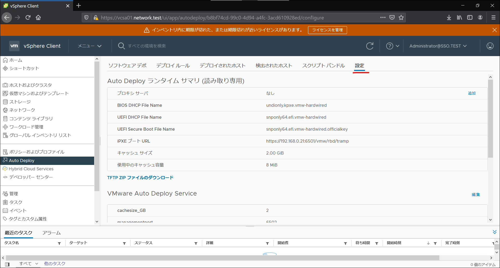Collapse the recent tasks panel with double chevron
500x268 pixels.
point(495,232)
